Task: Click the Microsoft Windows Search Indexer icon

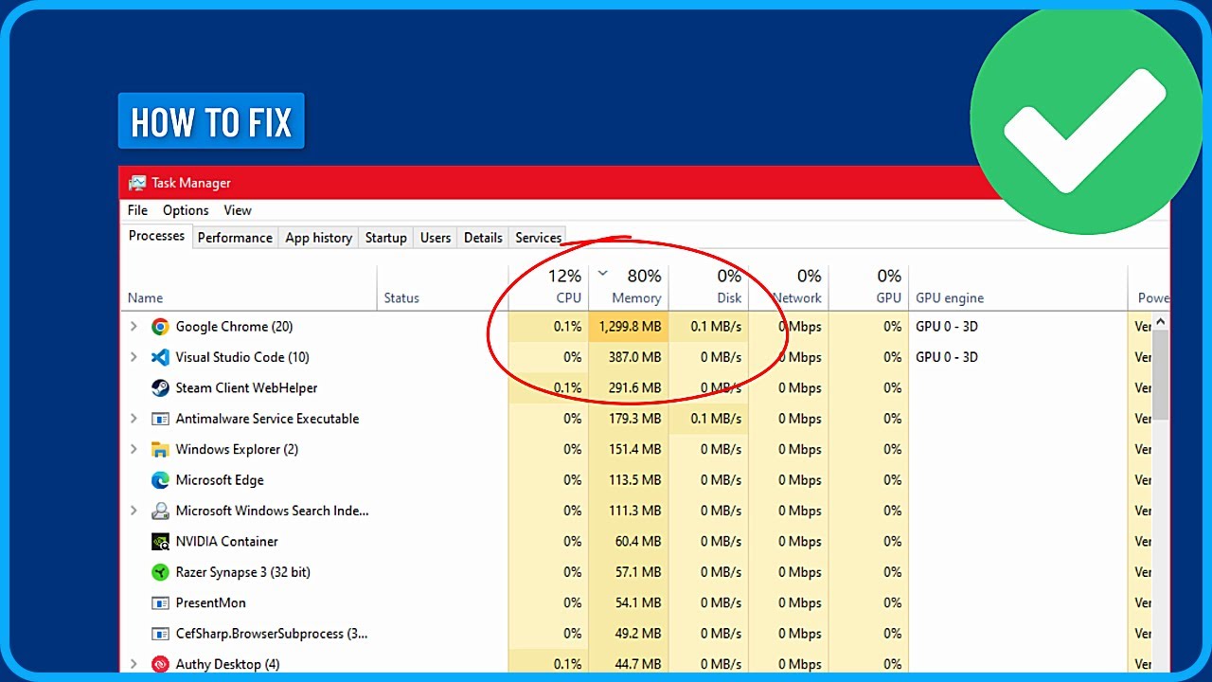Action: (160, 511)
